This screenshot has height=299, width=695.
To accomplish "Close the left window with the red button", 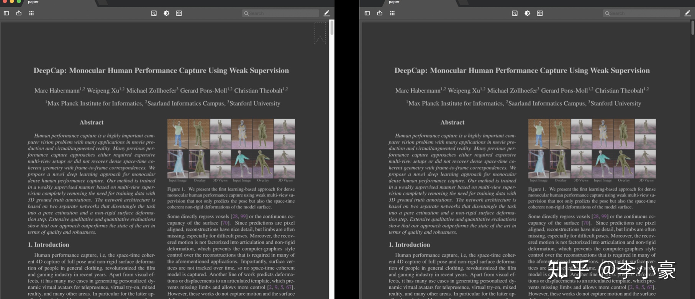I will tap(4, 2).
